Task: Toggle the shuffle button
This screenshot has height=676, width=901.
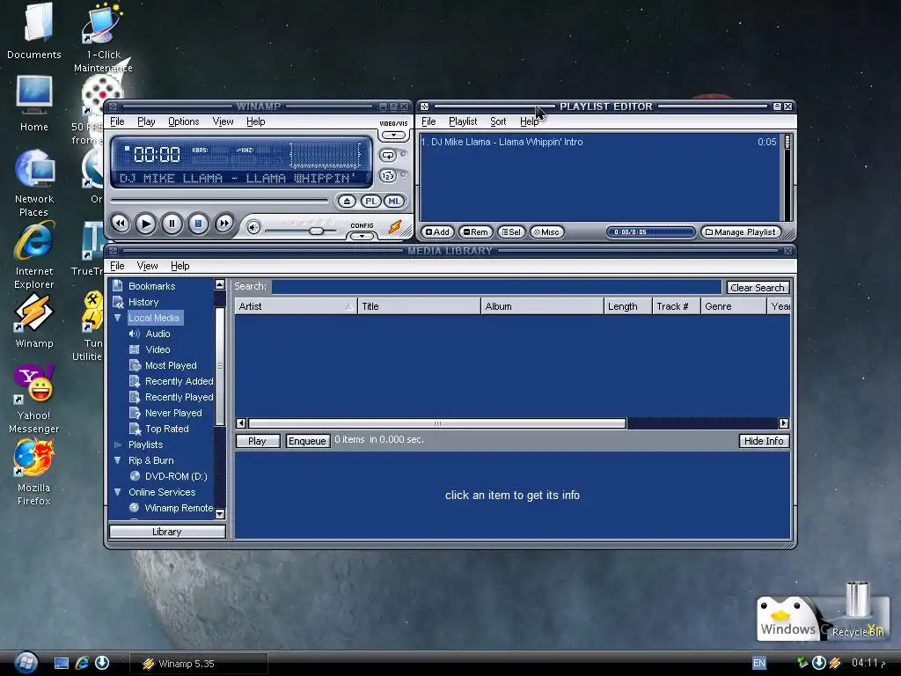Action: tap(388, 175)
